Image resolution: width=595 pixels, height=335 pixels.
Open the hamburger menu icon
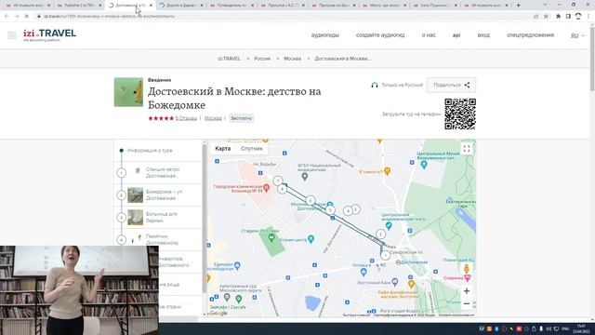point(12,35)
